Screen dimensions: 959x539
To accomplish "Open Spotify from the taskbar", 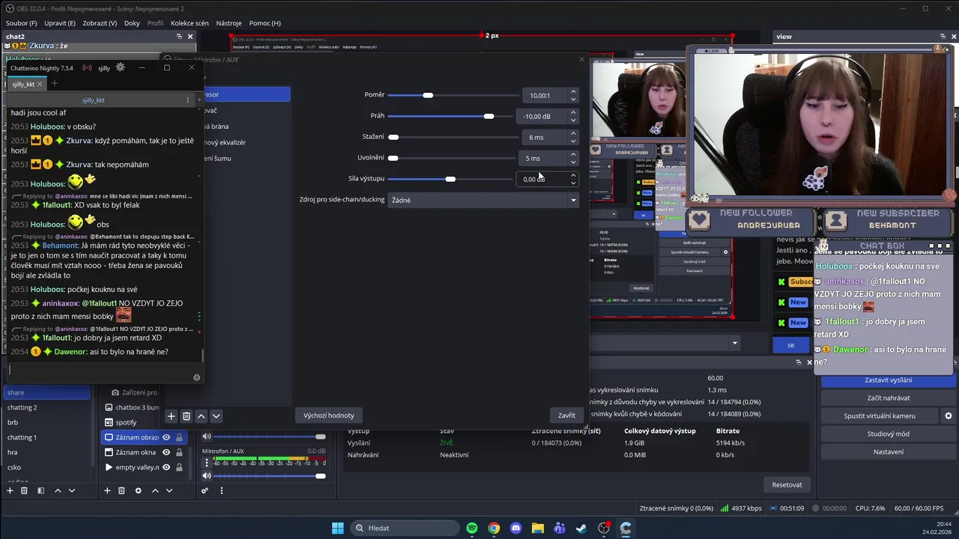I will tap(472, 528).
